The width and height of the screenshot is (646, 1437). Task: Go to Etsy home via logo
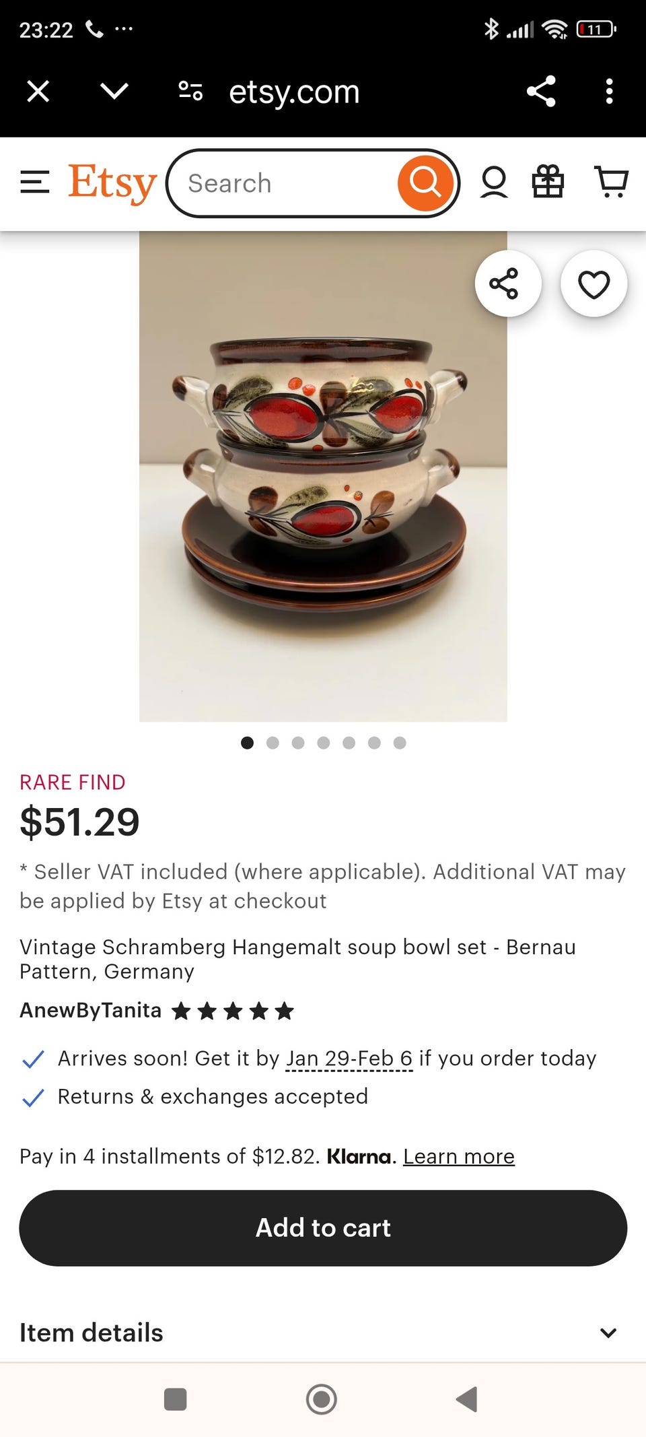coord(112,182)
